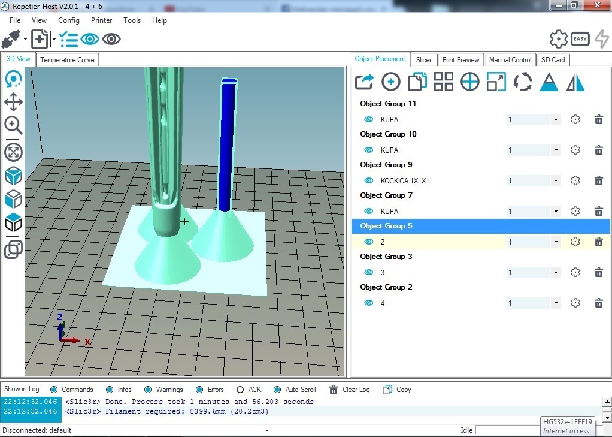Switch to the Slicer tab

tap(424, 60)
